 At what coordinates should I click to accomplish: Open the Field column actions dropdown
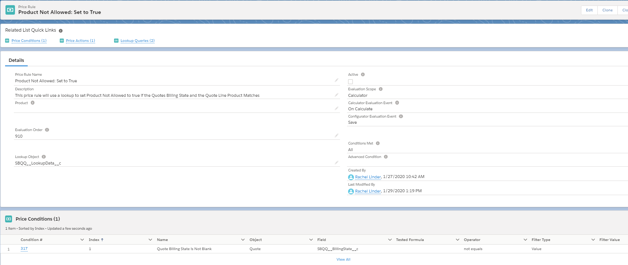390,240
